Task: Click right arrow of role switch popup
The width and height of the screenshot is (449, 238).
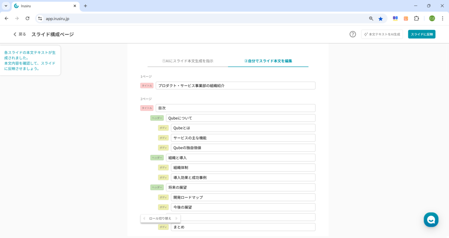Action: point(176,218)
